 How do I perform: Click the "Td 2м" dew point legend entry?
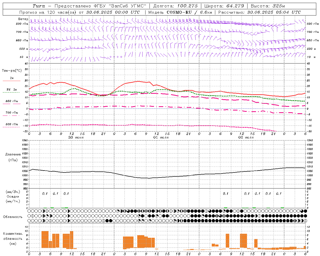(x=12, y=89)
